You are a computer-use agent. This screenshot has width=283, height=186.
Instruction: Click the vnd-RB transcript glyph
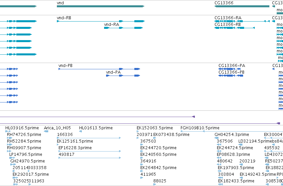101,21
